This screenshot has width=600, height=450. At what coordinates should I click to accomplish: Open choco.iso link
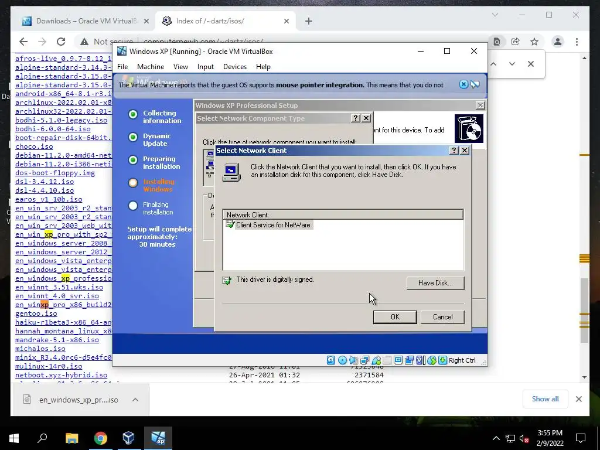pyautogui.click(x=34, y=146)
